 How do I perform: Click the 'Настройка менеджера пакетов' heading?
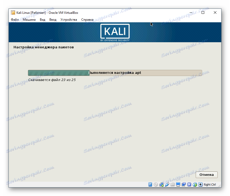tap(44, 47)
